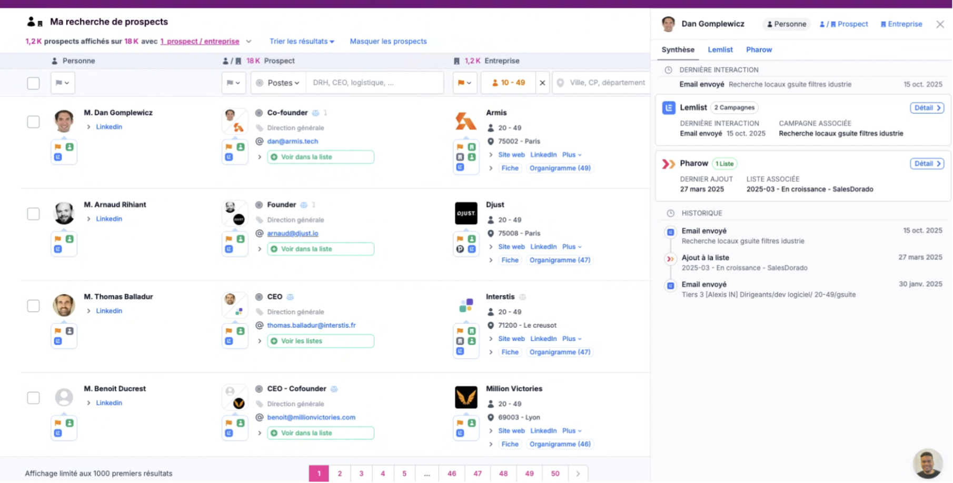
Task: Click Pharow double-arrow logo icon
Action: coord(669,164)
